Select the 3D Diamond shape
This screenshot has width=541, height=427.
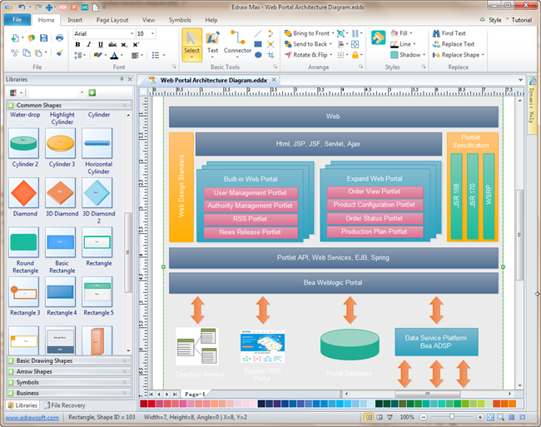(62, 193)
